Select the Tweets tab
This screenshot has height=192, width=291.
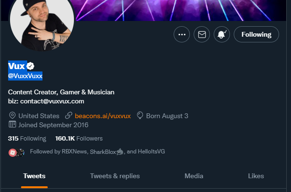click(x=34, y=176)
